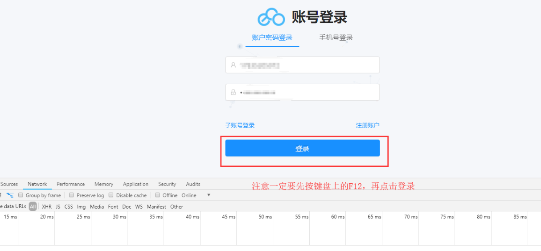Click the 85 ms timeline marker
The image size is (541, 251).
pyautogui.click(x=520, y=217)
